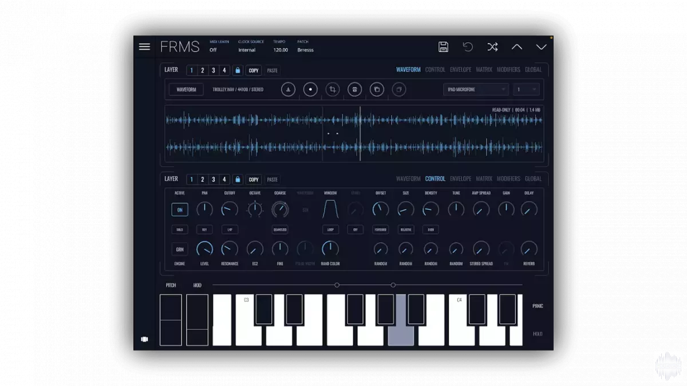
Task: Randomize patch with the shuffle icon
Action: click(x=492, y=47)
